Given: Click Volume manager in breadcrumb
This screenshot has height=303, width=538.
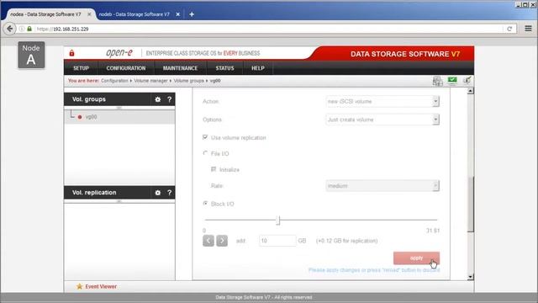Looking at the screenshot, I should (x=150, y=81).
